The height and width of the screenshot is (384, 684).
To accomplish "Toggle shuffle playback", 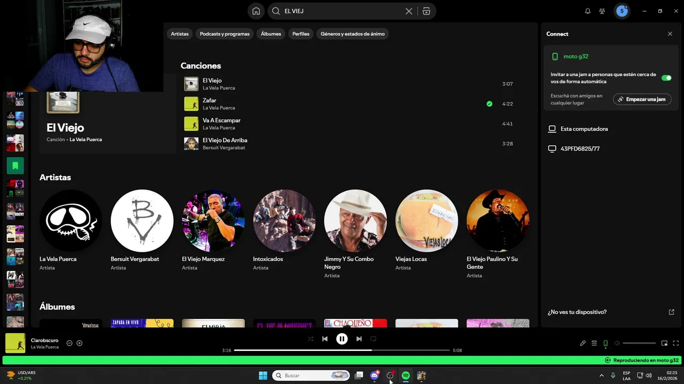I will [310, 339].
